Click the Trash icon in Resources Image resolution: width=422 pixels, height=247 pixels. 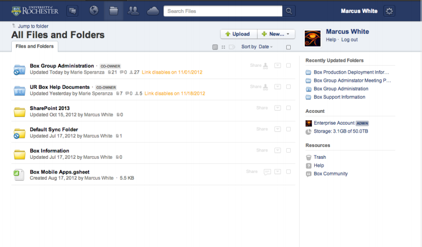(309, 157)
